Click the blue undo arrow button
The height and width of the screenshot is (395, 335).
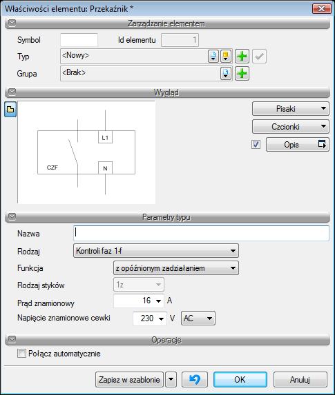[x=195, y=379]
